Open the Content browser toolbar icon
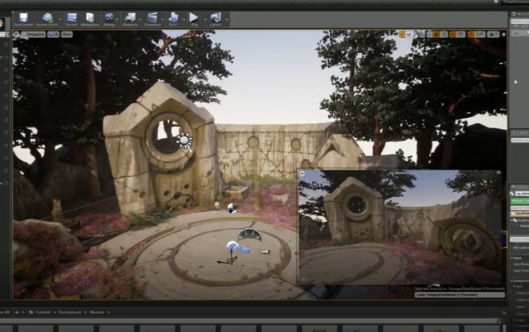The width and height of the screenshot is (529, 332). (71, 19)
